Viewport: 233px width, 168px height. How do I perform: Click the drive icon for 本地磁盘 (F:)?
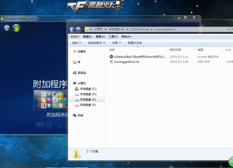coord(77,105)
